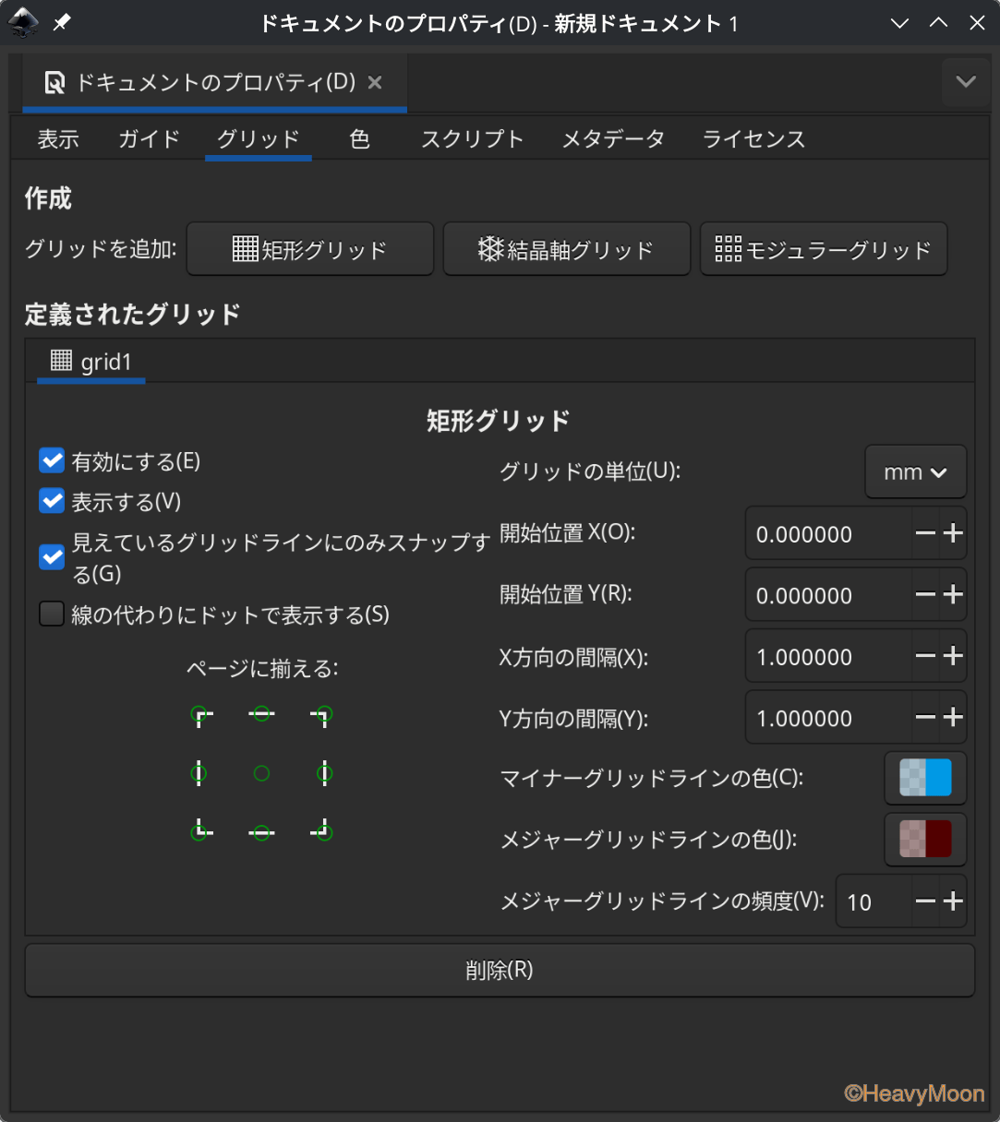Add a 結晶軸グリッド axonometric grid
The image size is (1000, 1122).
coord(566,249)
